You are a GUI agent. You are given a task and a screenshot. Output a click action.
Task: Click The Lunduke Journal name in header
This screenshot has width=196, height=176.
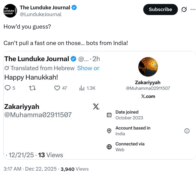click(x=45, y=8)
